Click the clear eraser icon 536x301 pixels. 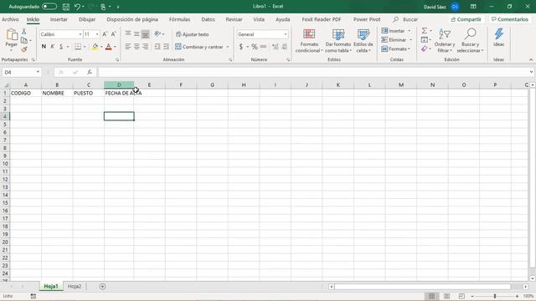pos(425,49)
